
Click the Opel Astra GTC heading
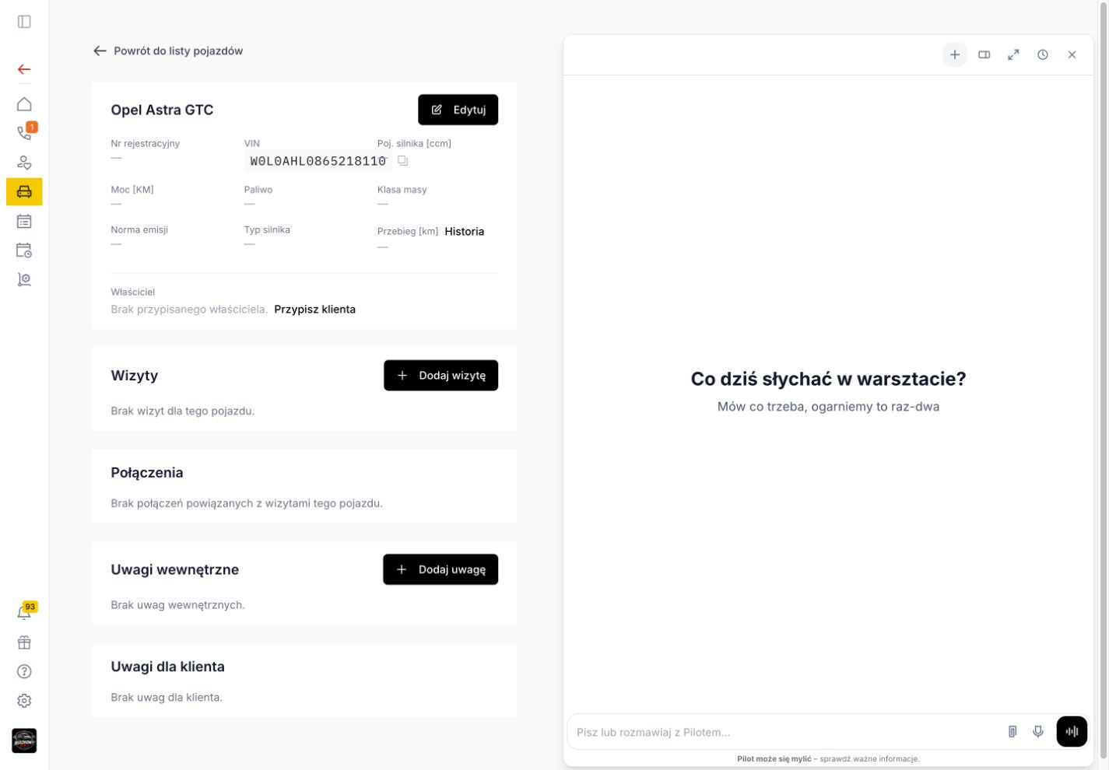pyautogui.click(x=162, y=110)
